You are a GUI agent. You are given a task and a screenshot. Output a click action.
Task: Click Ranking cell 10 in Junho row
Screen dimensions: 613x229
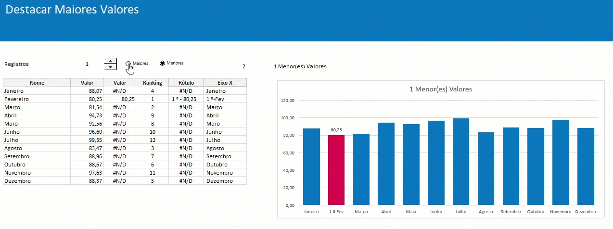coord(153,132)
